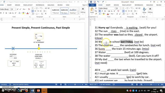
Task: Click Subscript icon in left Word window
Action: point(13,13)
